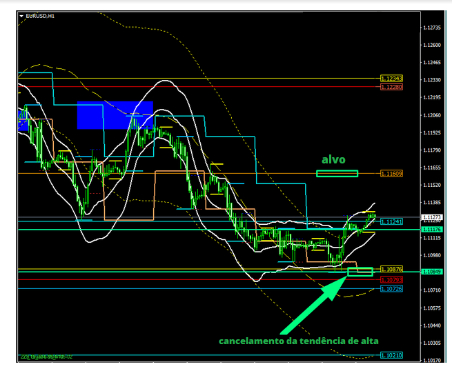Click the 1.12343 yellow price tag
Screen dimensions: 452x371
[x=391, y=79]
